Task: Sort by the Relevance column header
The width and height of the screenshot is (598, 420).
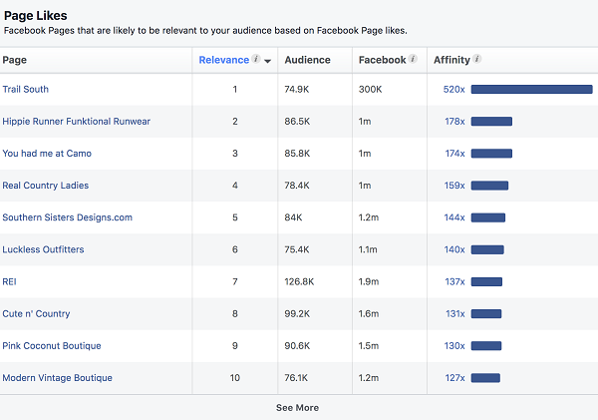Action: (224, 60)
